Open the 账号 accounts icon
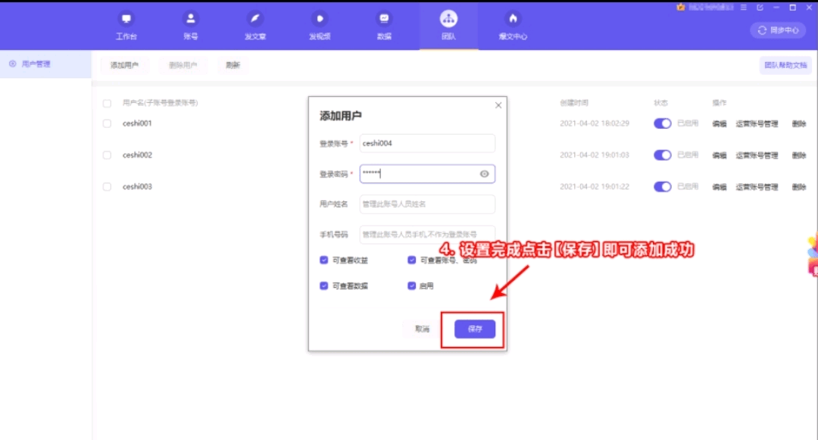 (x=191, y=19)
